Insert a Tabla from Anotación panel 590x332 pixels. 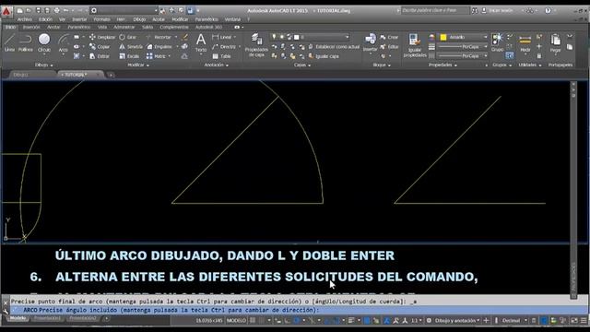(x=221, y=56)
